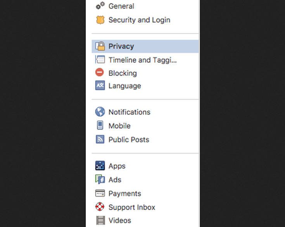Image resolution: width=285 pixels, height=227 pixels.
Task: Click the Mobile phone icon
Action: click(100, 125)
